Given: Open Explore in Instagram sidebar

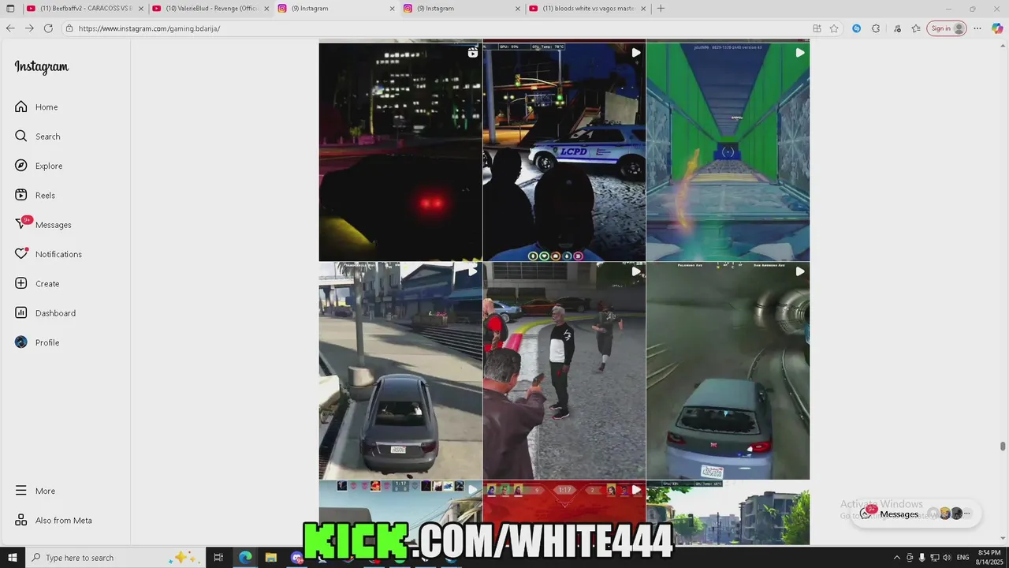Looking at the screenshot, I should (x=39, y=166).
